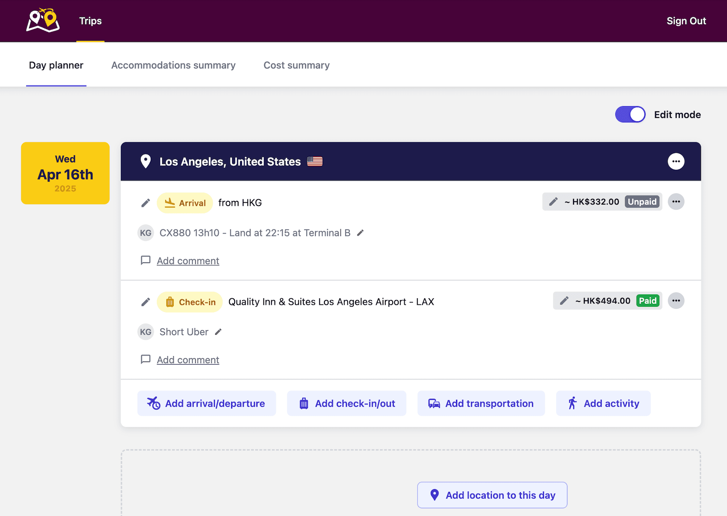Open the Accommodations summary tab
Viewport: 727px width, 516px height.
(x=173, y=65)
